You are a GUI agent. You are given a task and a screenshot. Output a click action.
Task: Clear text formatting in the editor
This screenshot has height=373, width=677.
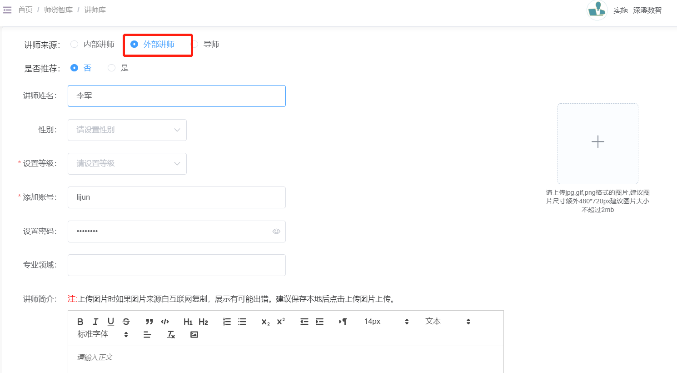pos(171,334)
